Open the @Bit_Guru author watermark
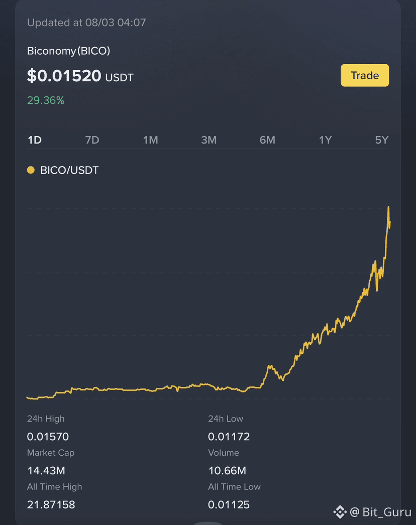Screen dimensions: 416x525 380,511
